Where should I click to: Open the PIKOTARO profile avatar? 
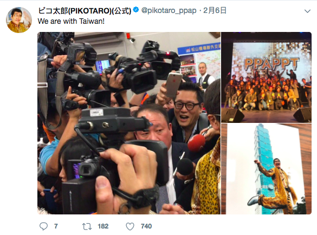tap(19, 20)
